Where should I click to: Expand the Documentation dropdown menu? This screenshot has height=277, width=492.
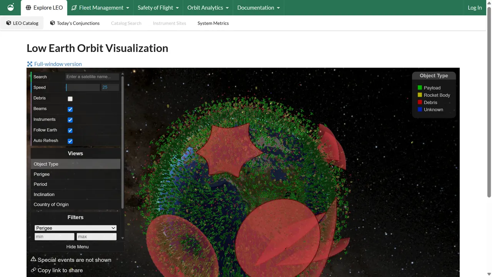coord(258,8)
